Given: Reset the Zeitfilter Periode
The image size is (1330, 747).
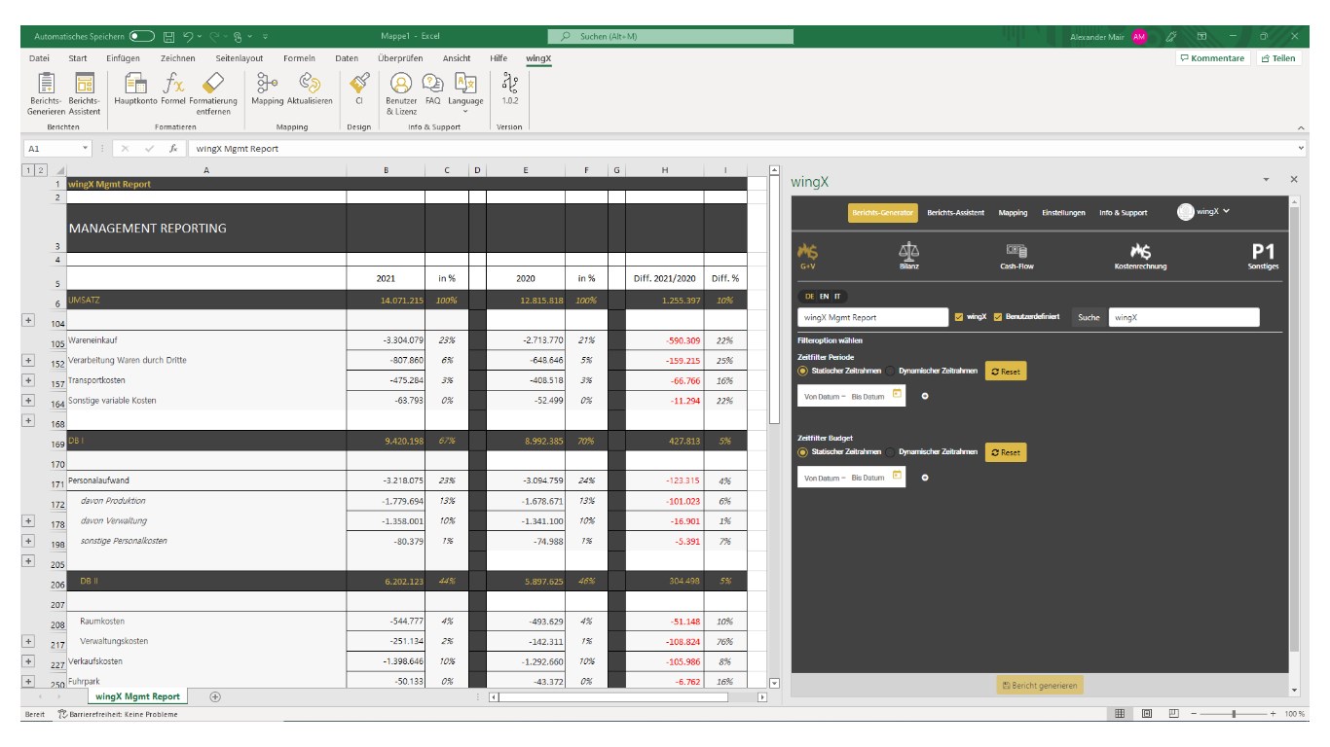Looking at the screenshot, I should point(1006,371).
